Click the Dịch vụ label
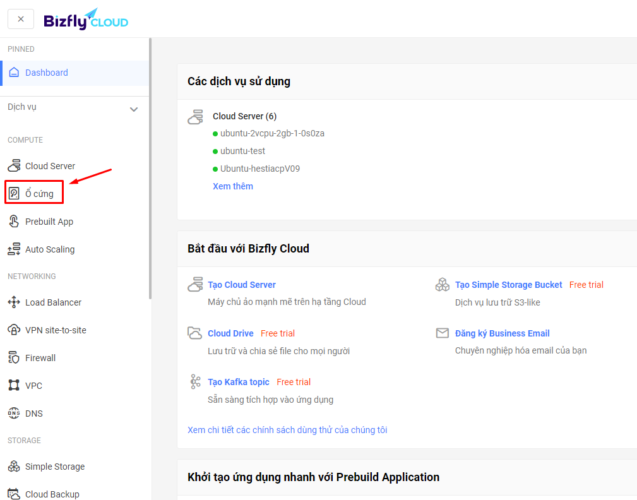Image resolution: width=637 pixels, height=500 pixels. [22, 107]
